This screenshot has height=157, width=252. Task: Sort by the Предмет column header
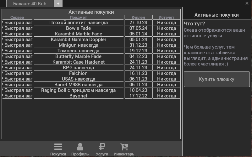[x=79, y=18]
